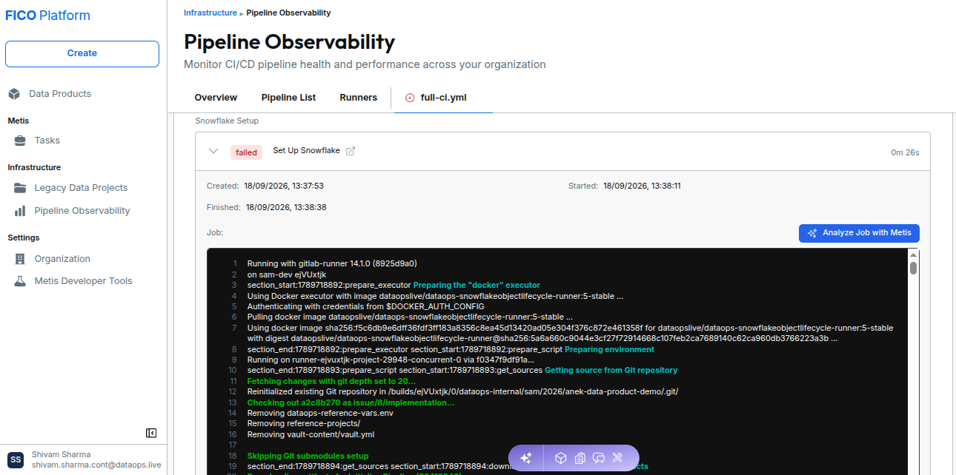Click the Data Products cube icon
The width and height of the screenshot is (956, 475).
point(14,94)
